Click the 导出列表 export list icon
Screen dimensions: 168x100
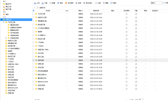tap(84, 3)
